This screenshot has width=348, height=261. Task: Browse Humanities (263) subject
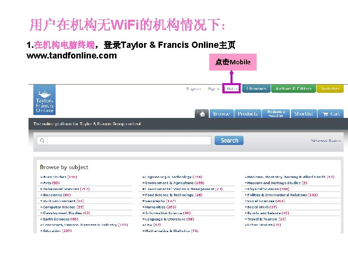point(159,207)
